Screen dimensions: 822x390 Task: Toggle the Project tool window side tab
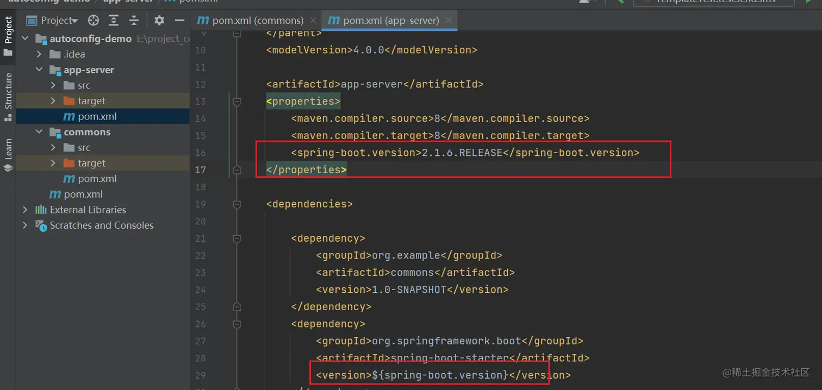point(8,36)
